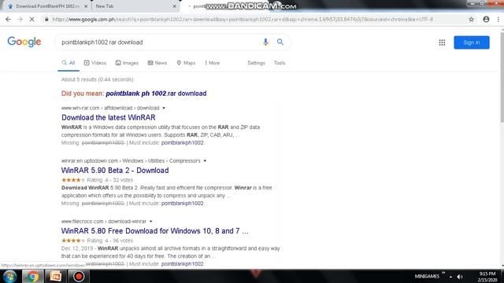504x283 pixels.
Task: Click the orange taskbar application icon
Action: 55,277
